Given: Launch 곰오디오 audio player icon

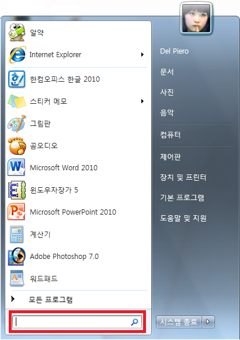Looking at the screenshot, I should coord(17,146).
